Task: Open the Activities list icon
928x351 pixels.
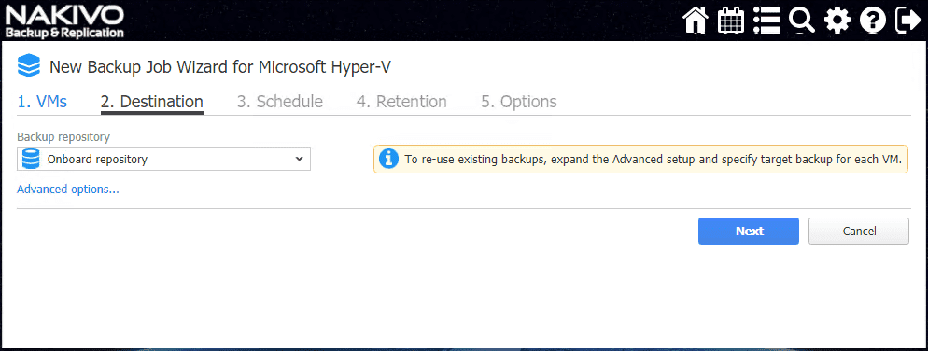Action: pos(766,21)
